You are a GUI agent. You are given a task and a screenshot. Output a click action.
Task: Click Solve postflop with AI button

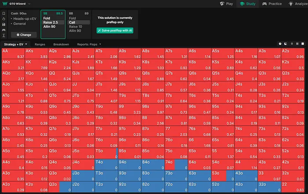pos(114,30)
